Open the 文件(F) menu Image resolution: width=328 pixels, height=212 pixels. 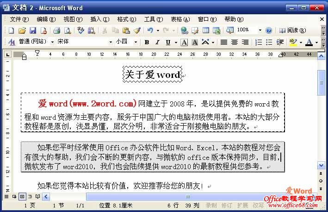(x=19, y=19)
